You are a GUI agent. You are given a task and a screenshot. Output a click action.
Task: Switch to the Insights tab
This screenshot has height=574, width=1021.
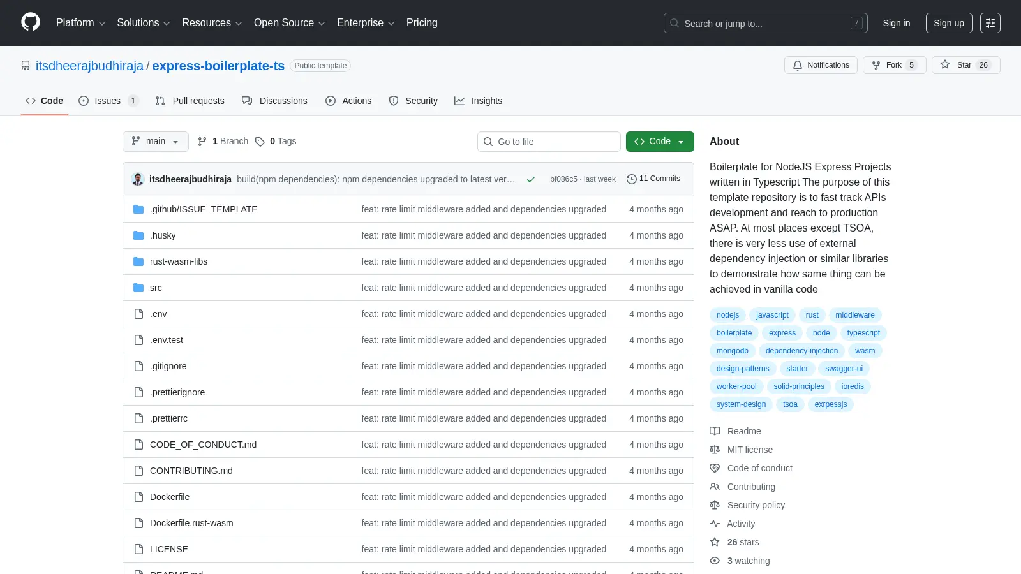pos(479,101)
